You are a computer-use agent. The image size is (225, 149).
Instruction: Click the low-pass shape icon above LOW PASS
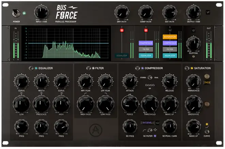(106, 94)
